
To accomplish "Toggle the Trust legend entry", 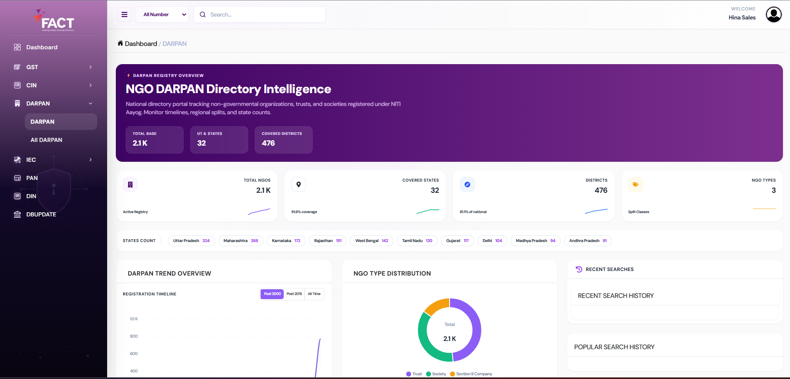I will pyautogui.click(x=414, y=374).
